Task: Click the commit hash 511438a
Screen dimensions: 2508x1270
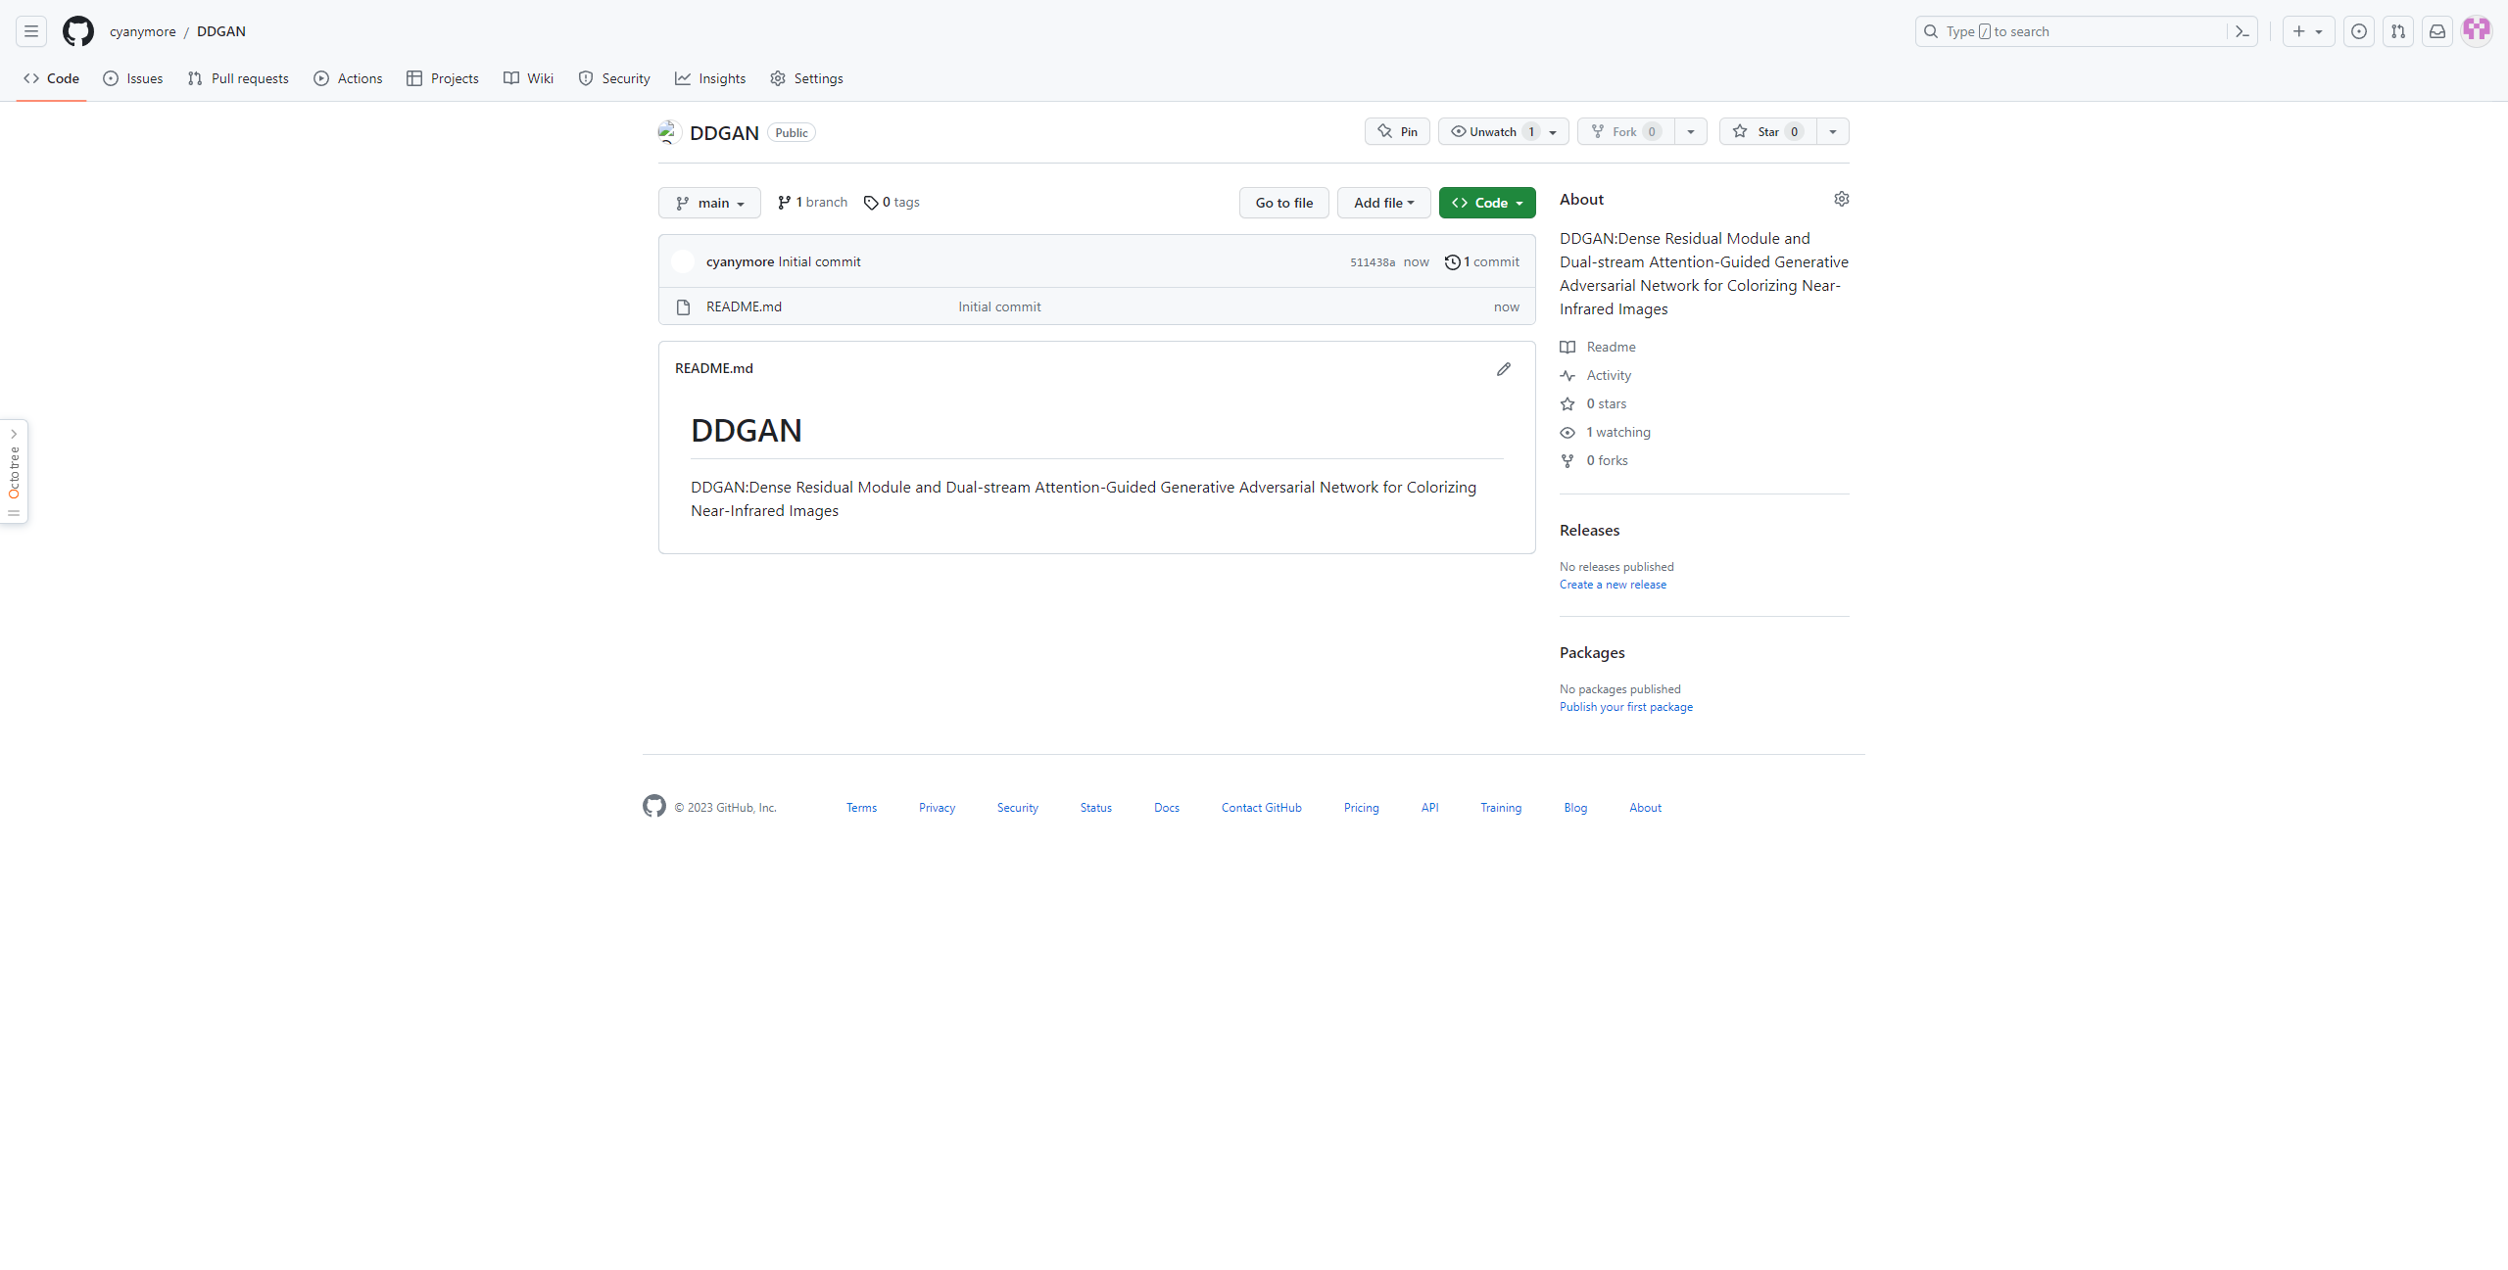Action: pos(1373,260)
